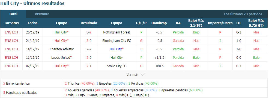Click the Torneos column header
Image resolution: width=269 pixels, height=99 pixels.
click(x=11, y=23)
